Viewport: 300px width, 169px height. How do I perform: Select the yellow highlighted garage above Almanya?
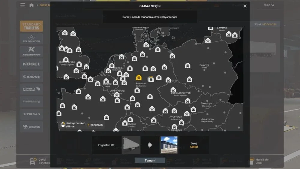139,77
